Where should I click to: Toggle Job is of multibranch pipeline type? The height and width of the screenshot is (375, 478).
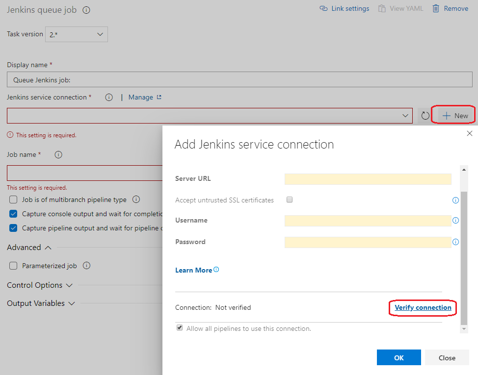(x=14, y=200)
